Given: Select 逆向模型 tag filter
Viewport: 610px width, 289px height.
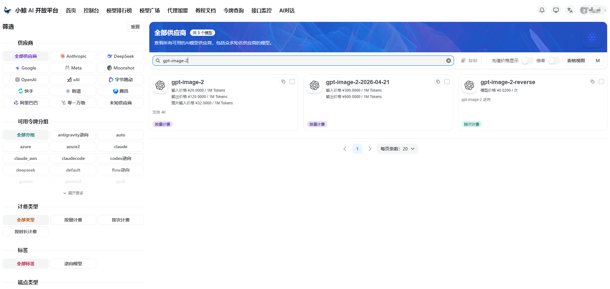Looking at the screenshot, I should point(73,264).
